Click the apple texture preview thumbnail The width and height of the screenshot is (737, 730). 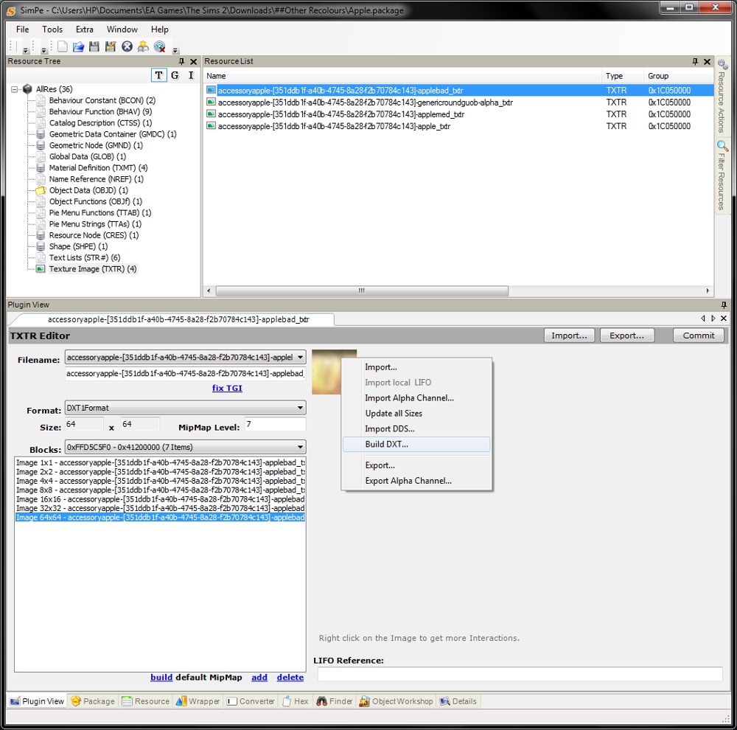326,372
